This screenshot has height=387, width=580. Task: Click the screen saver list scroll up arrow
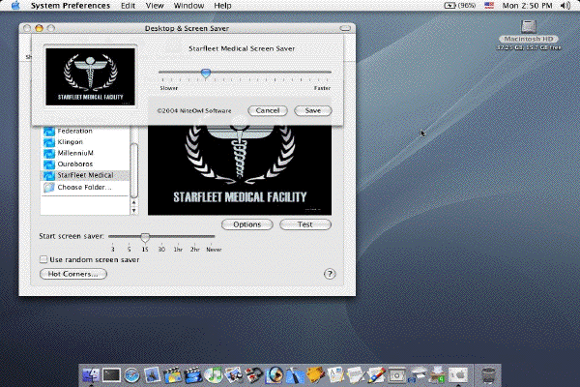click(x=134, y=202)
